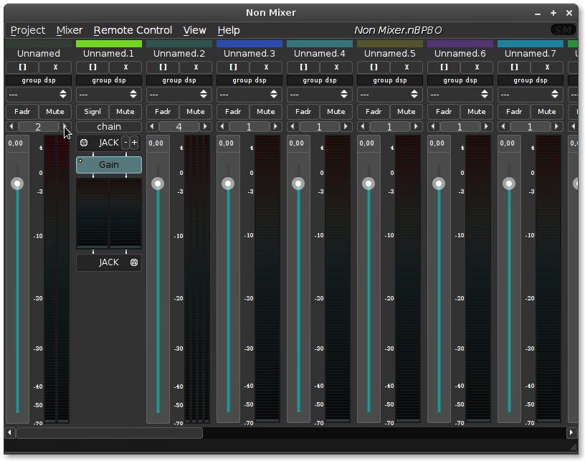The height and width of the screenshot is (461, 585).
Task: Click the minus button beside JACK input
Action: click(125, 143)
